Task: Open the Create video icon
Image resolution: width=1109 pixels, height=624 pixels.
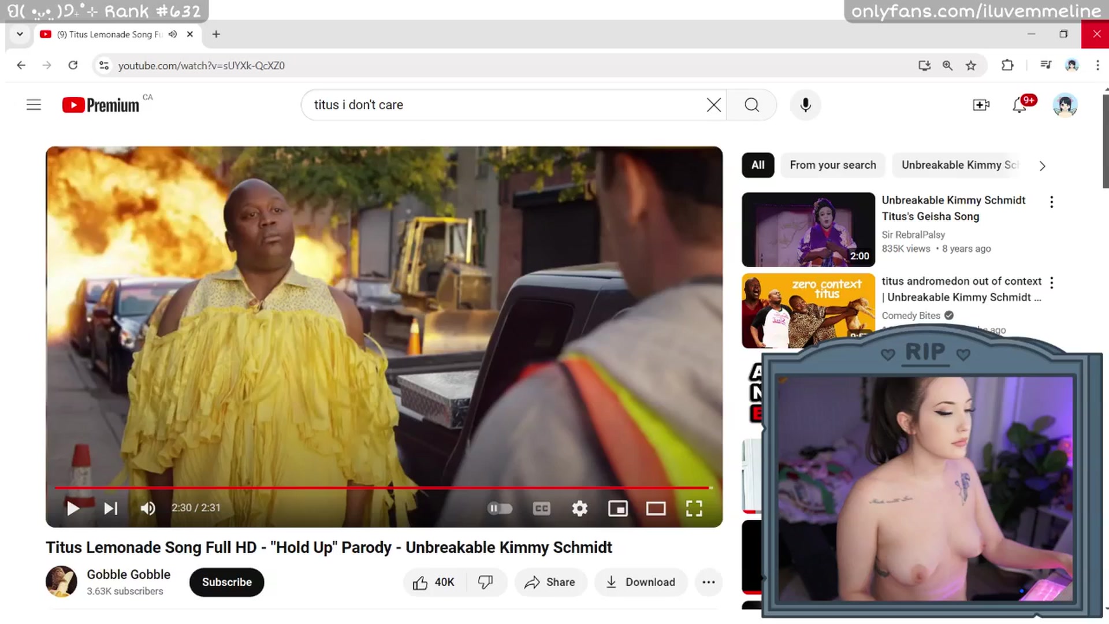Action: tap(981, 105)
